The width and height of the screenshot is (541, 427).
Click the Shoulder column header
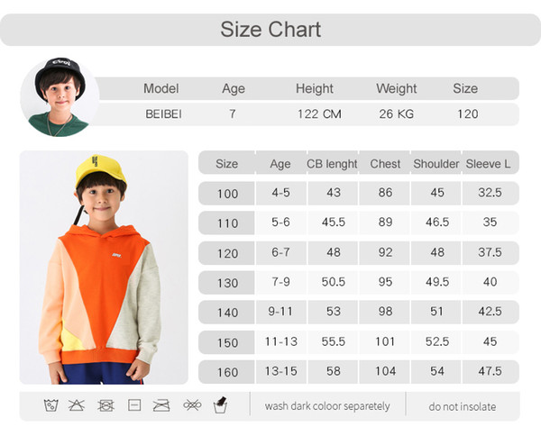click(x=436, y=164)
